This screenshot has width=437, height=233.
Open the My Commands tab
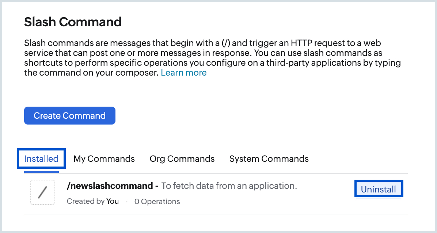click(104, 159)
